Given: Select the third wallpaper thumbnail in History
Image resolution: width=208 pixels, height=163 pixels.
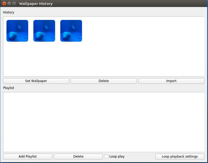Looking at the screenshot, I should coord(71,31).
